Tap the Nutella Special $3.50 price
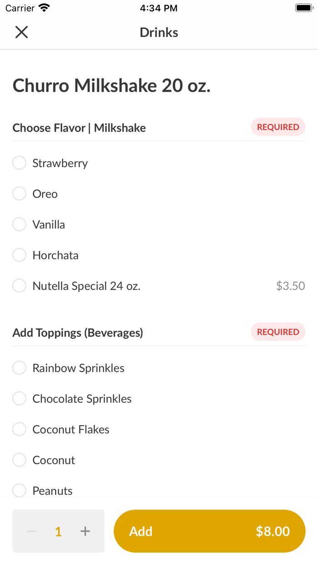 click(290, 286)
